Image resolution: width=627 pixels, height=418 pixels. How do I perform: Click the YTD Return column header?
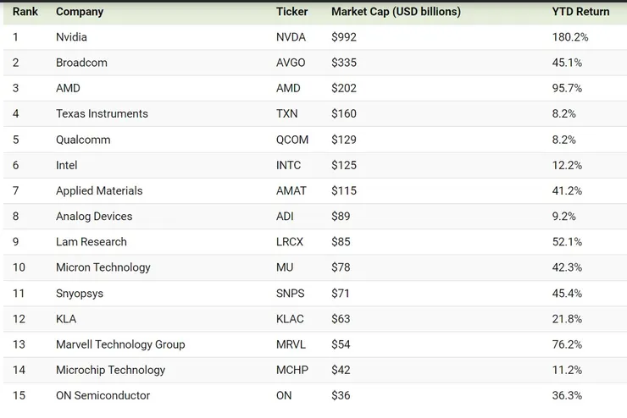click(x=581, y=12)
